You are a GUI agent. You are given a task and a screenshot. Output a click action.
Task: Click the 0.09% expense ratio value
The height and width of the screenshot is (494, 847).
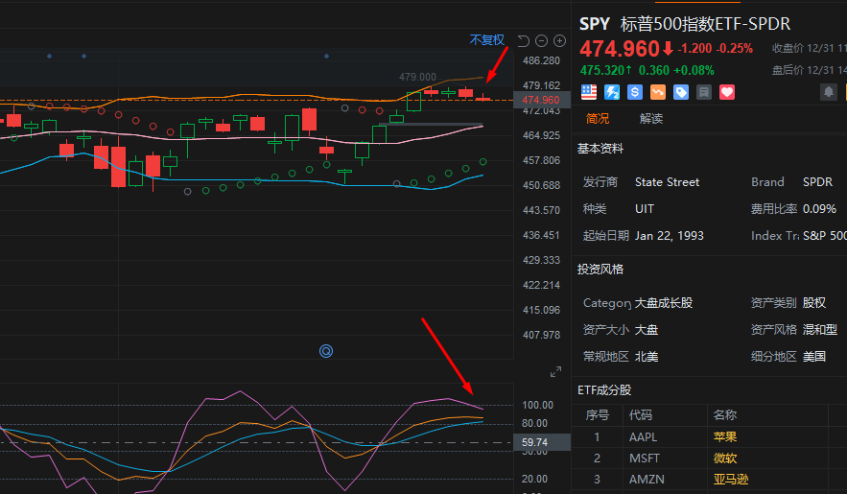819,209
